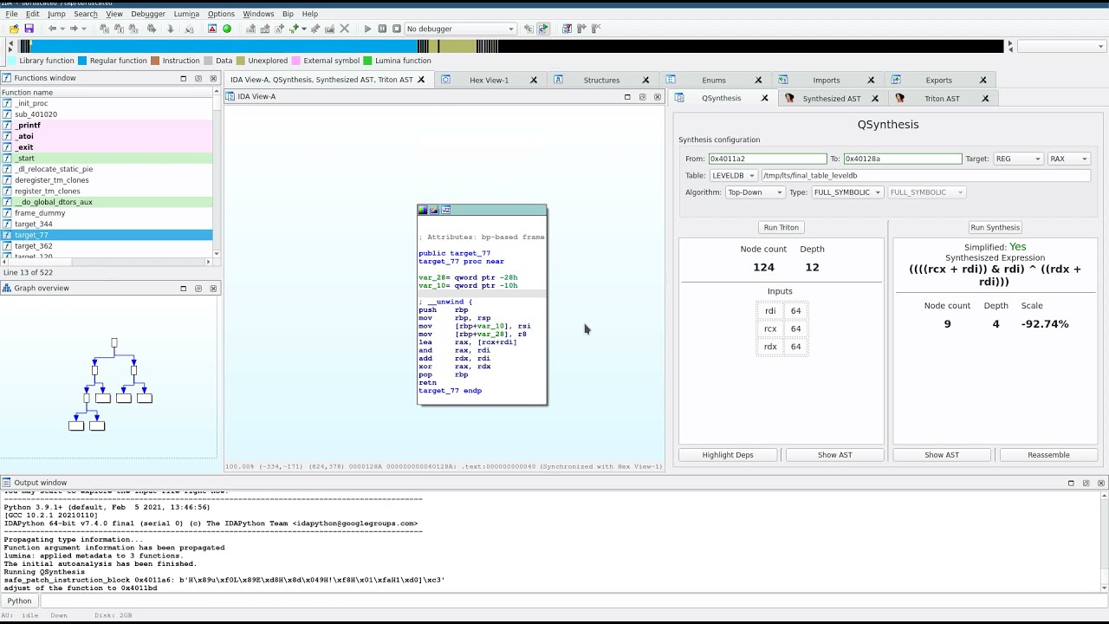
Task: Click the table path input field
Action: (x=925, y=175)
